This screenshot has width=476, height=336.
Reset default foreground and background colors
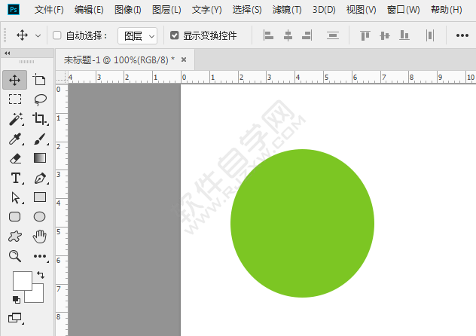17,300
